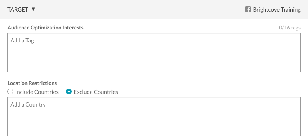Click the blank gray TARGET header bar

tap(138, 9)
